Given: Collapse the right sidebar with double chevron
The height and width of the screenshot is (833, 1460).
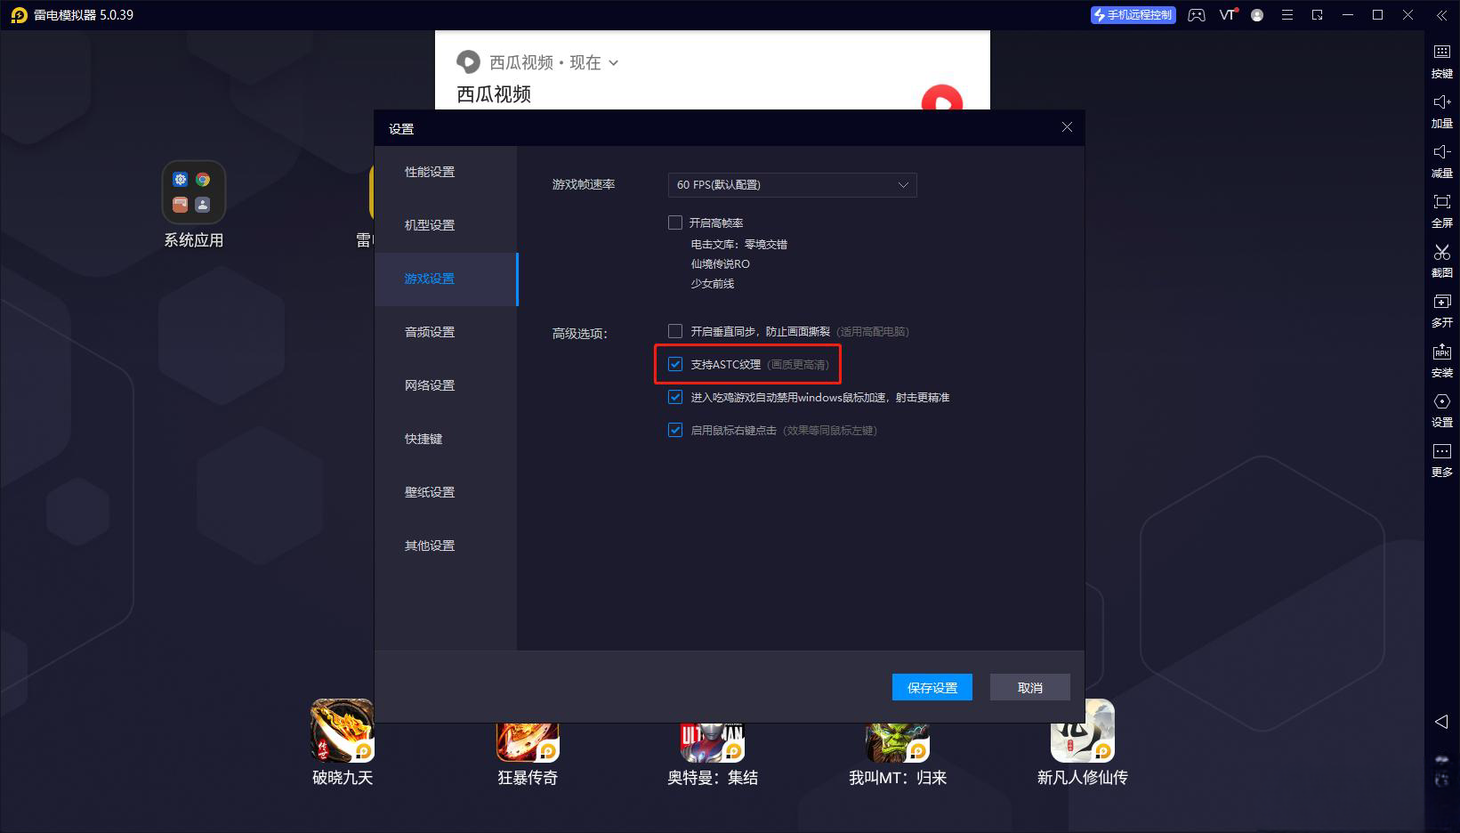Looking at the screenshot, I should click(x=1440, y=15).
